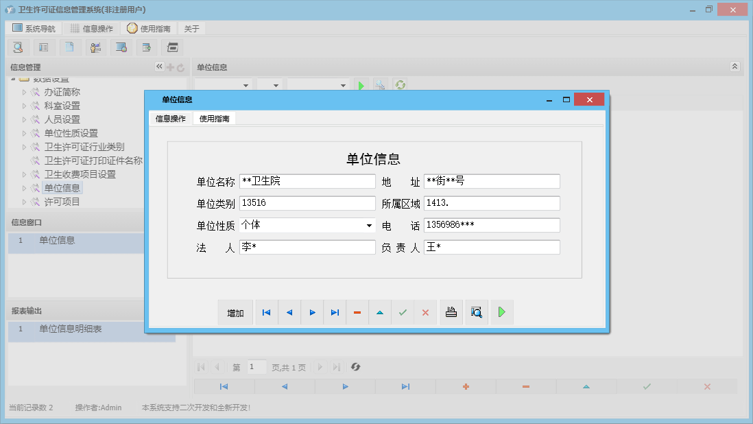Click the report list icon in the top toolbar
This screenshot has width=753, height=424.
point(43,47)
